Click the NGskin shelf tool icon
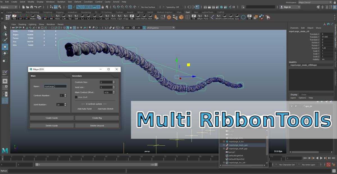This screenshot has width=337, height=174. click(x=33, y=17)
